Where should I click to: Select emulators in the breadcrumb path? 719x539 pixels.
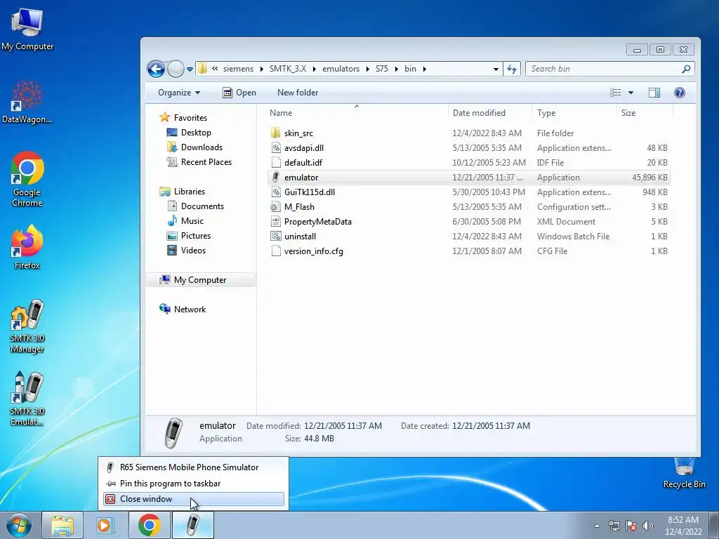tap(341, 69)
